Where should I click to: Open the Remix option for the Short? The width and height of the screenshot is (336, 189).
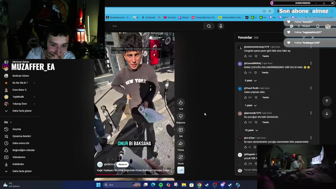pos(181,157)
